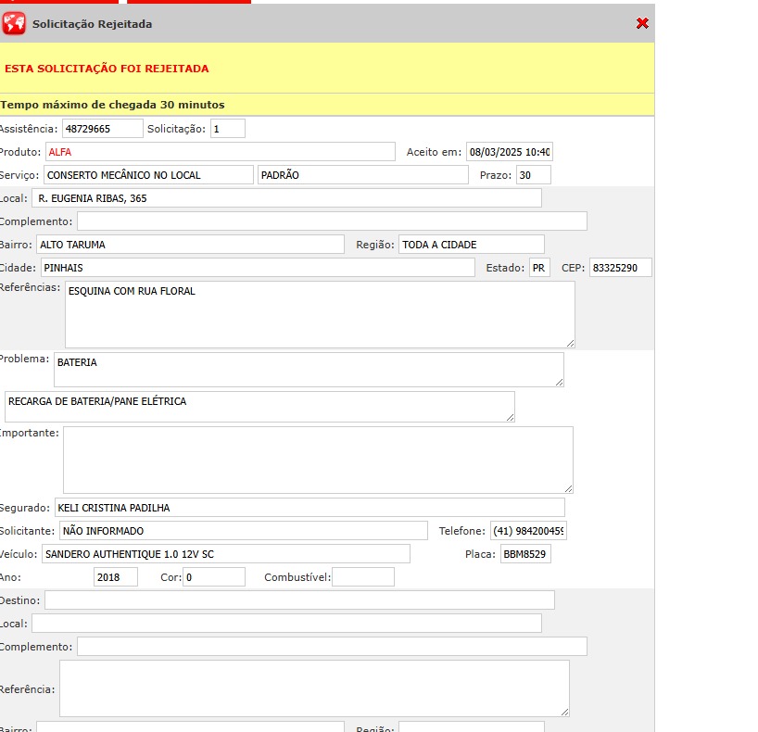Click the Região field TODA A CIDADE
The height and width of the screenshot is (732, 758).
[471, 245]
